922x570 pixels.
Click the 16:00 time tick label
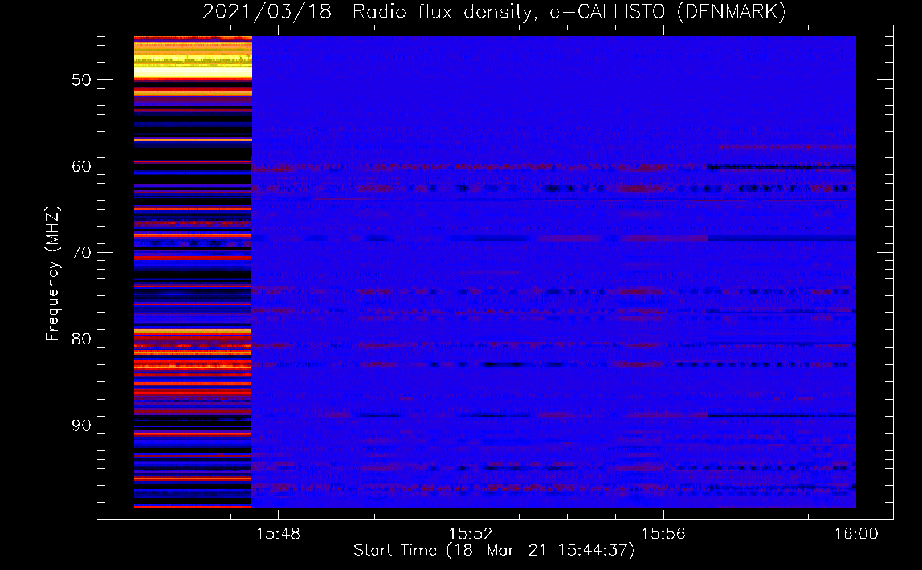(x=856, y=534)
